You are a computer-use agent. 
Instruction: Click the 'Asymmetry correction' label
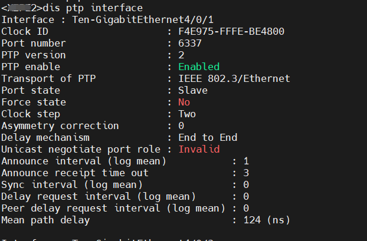point(60,126)
